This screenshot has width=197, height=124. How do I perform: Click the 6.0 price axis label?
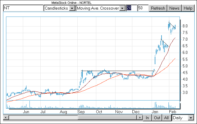[185, 53]
